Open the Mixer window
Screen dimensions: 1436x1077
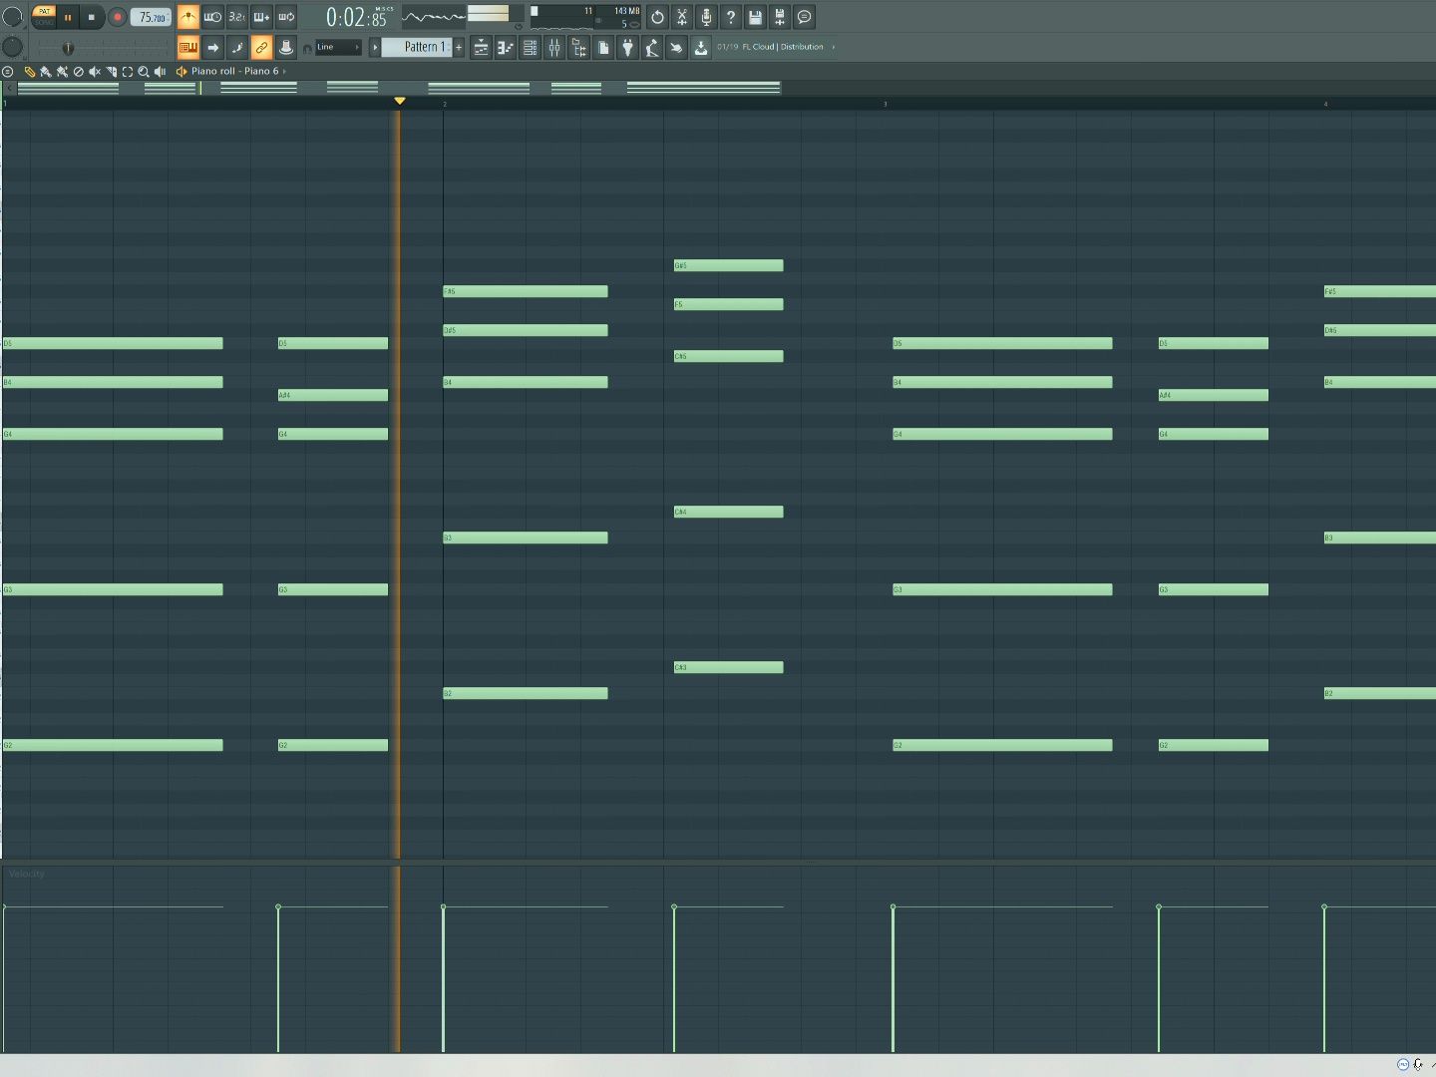[554, 47]
